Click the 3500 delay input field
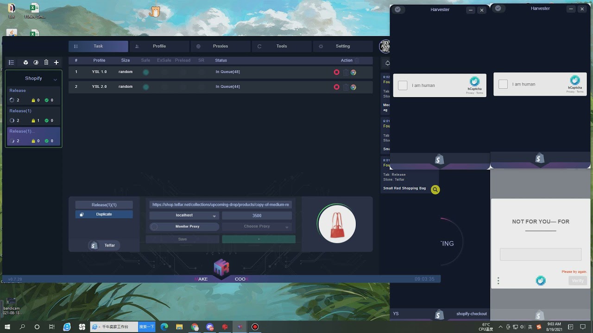Viewport: 593px width, 333px height. coord(257,216)
